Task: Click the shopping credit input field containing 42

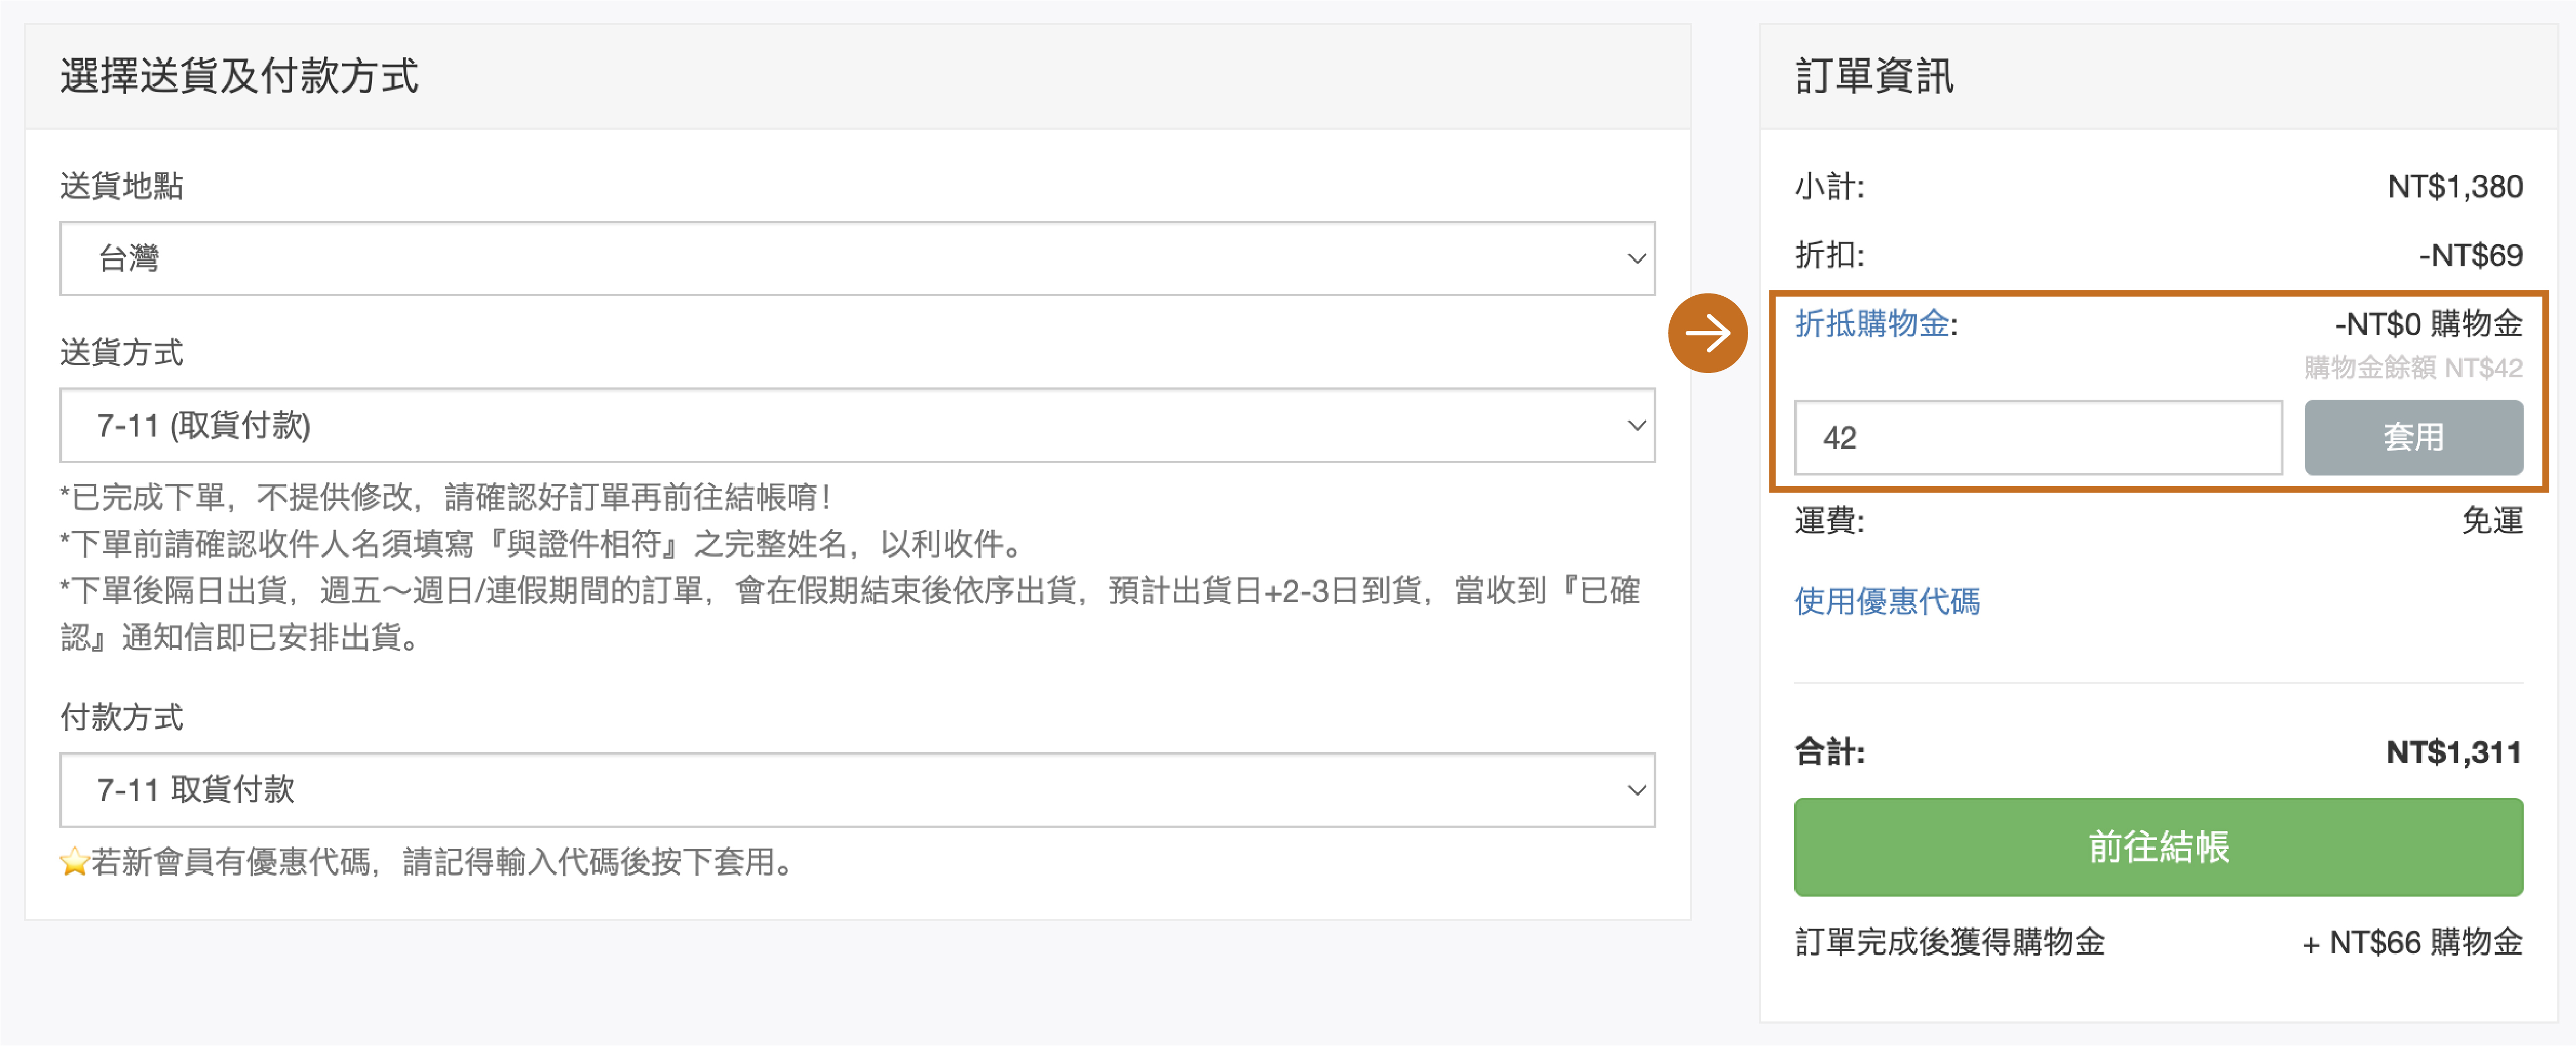Action: click(2037, 438)
